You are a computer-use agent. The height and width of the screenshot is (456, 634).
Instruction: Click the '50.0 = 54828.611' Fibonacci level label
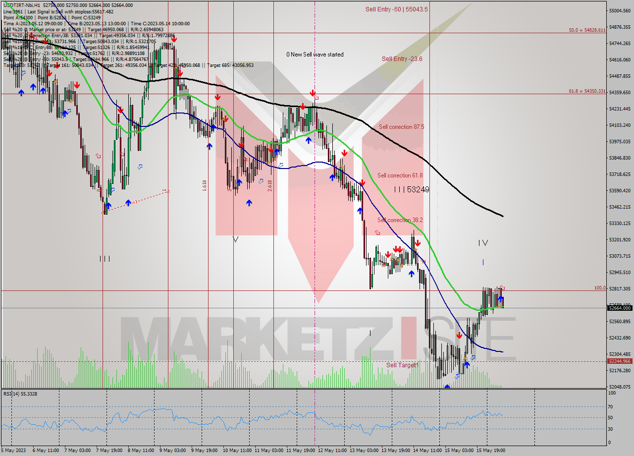point(587,30)
